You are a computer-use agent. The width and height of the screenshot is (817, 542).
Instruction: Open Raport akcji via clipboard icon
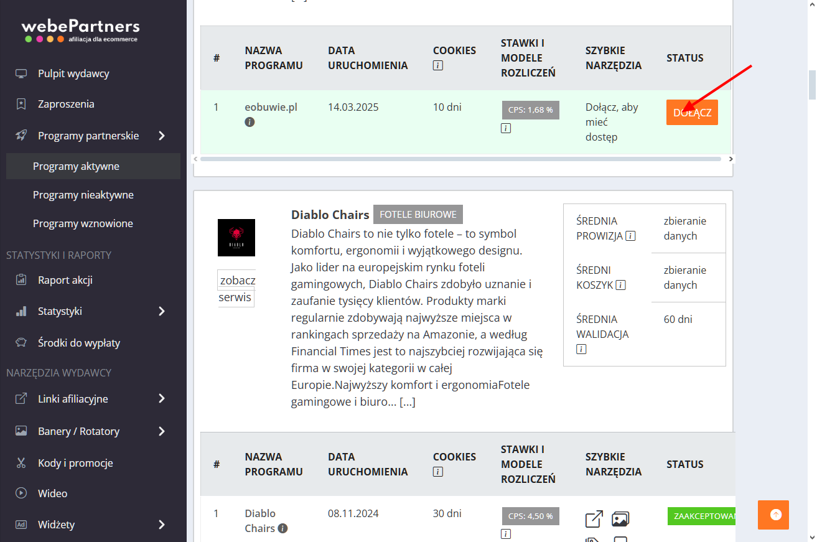[x=21, y=280]
